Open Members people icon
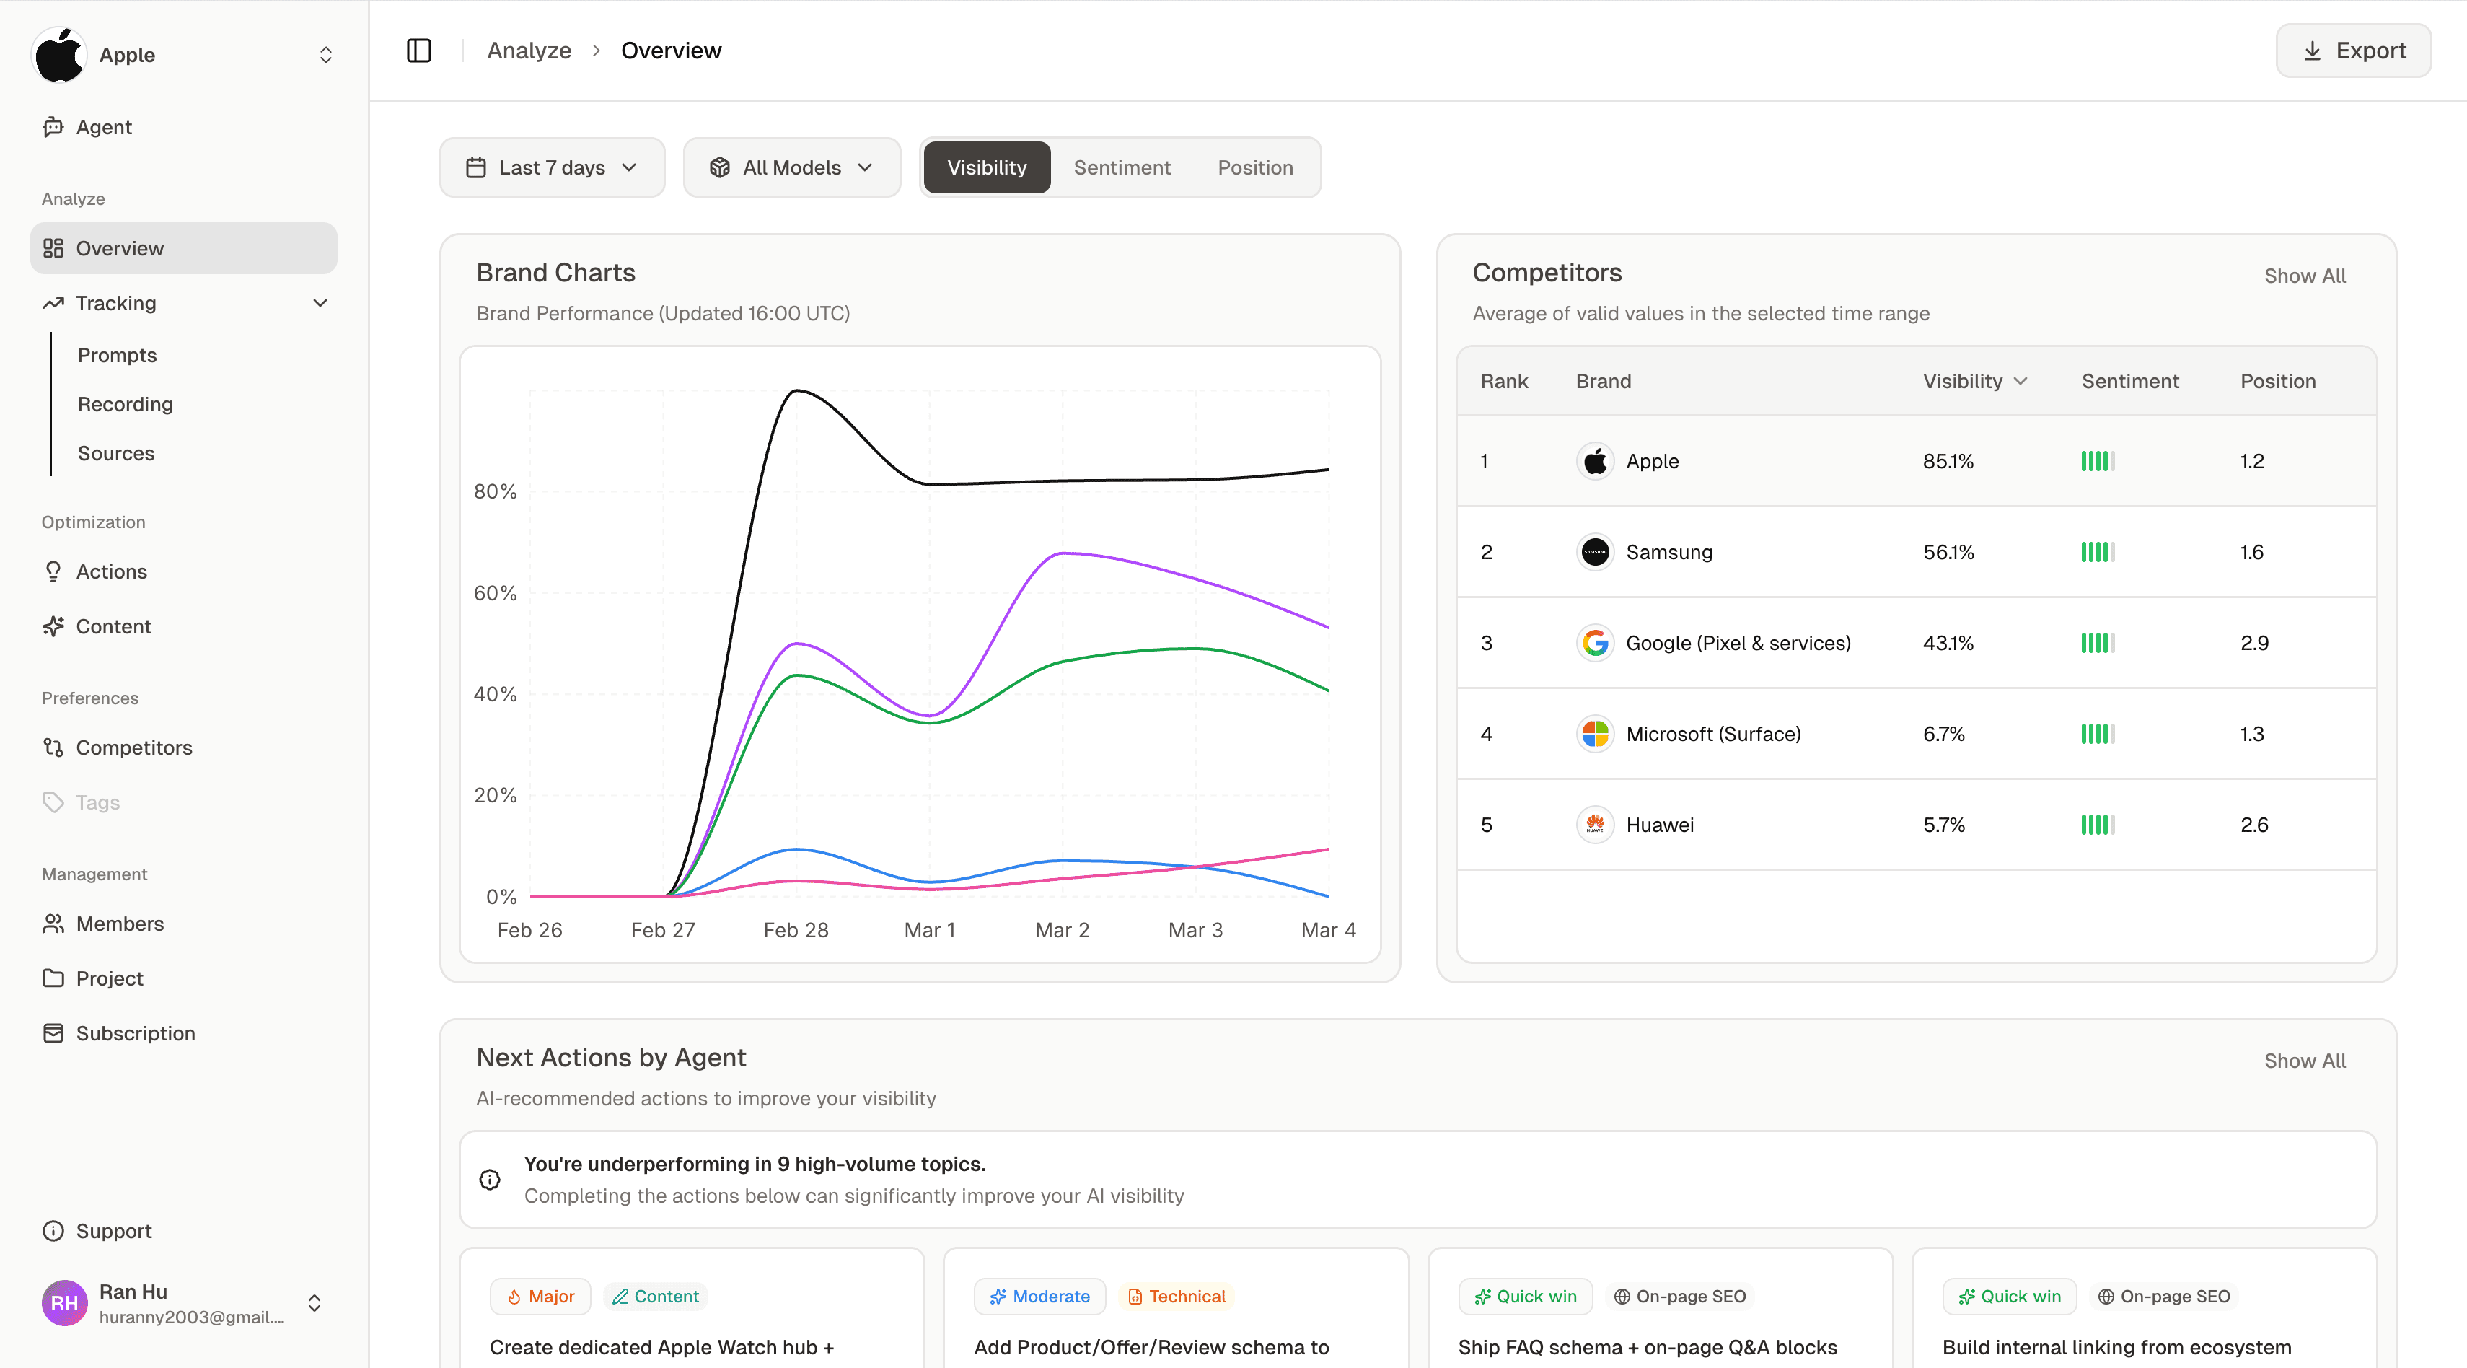Image resolution: width=2467 pixels, height=1368 pixels. [x=53, y=924]
